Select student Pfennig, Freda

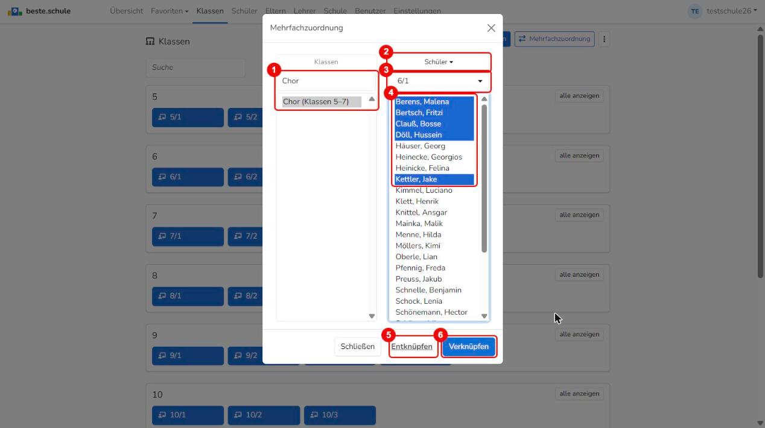pos(434,268)
